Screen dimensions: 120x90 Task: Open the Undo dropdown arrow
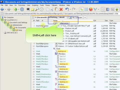tap(70, 9)
